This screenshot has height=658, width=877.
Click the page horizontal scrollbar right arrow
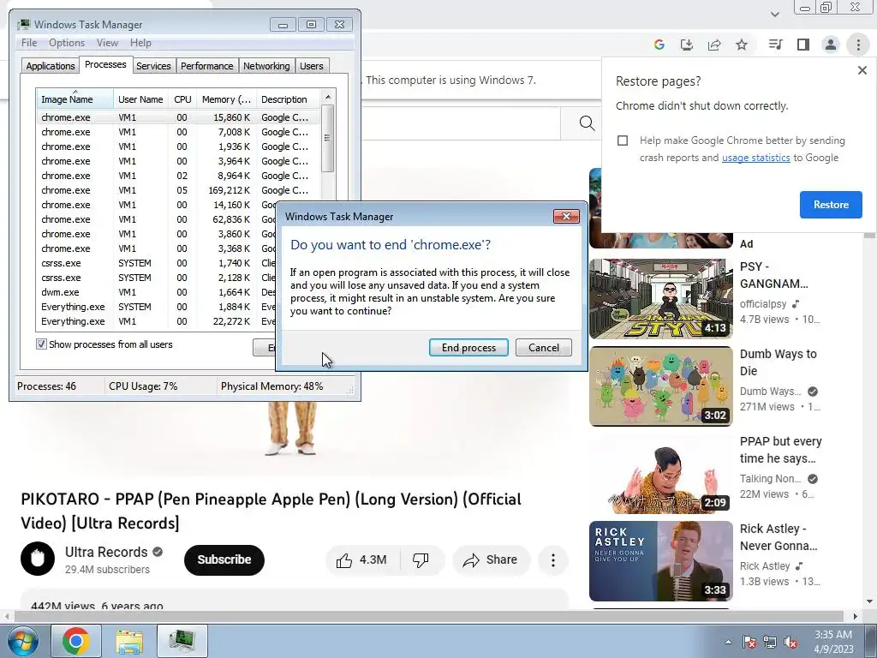(x=855, y=617)
